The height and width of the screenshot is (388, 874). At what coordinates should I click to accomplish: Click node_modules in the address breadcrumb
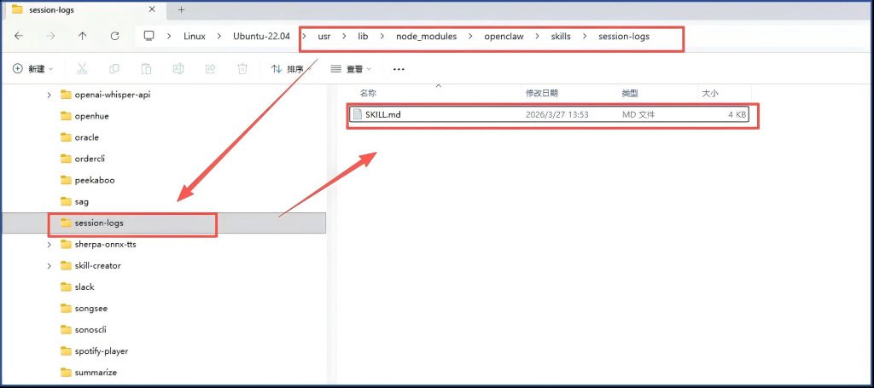click(x=426, y=37)
